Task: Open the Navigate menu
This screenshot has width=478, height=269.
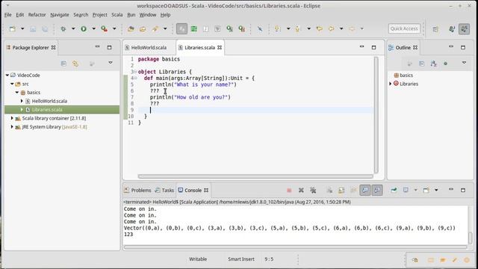Action: coord(60,15)
